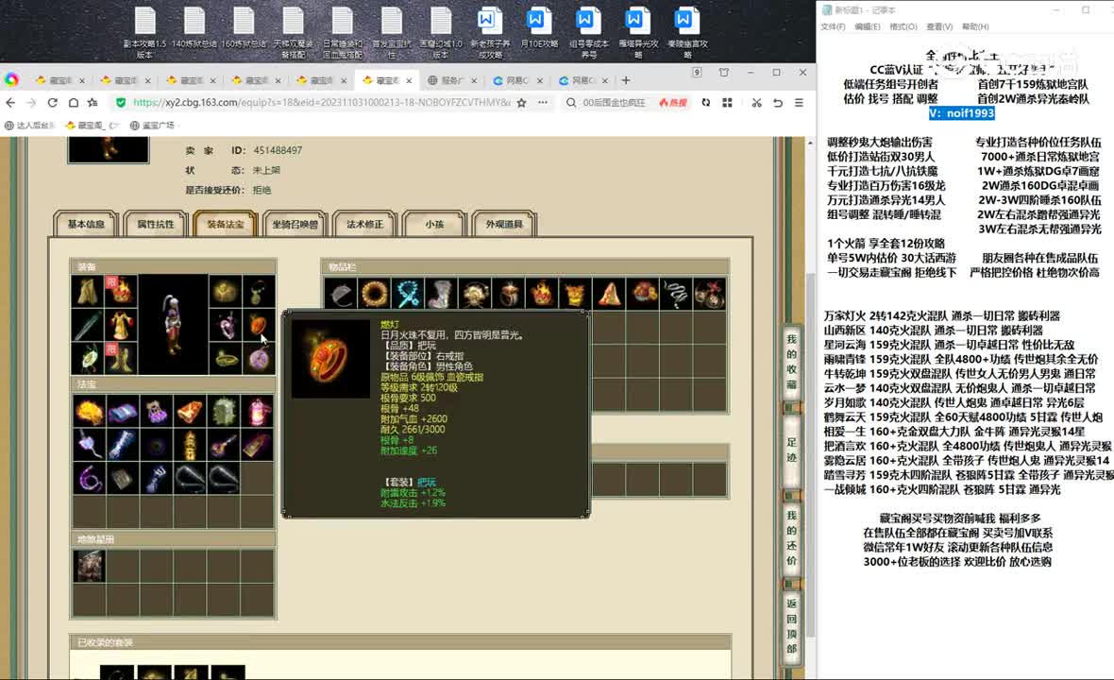Open the 140炼狱总结 desktop file
Viewport: 1114px width, 680px height.
coord(194,28)
